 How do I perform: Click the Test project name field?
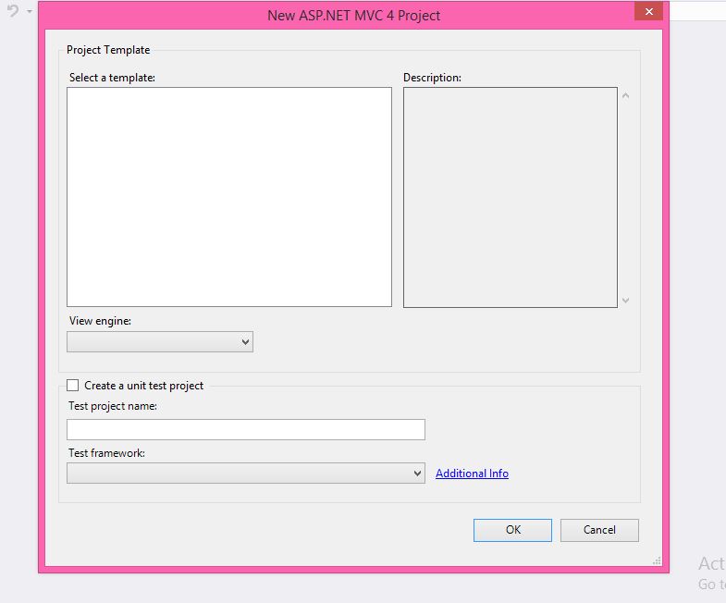pyautogui.click(x=246, y=430)
